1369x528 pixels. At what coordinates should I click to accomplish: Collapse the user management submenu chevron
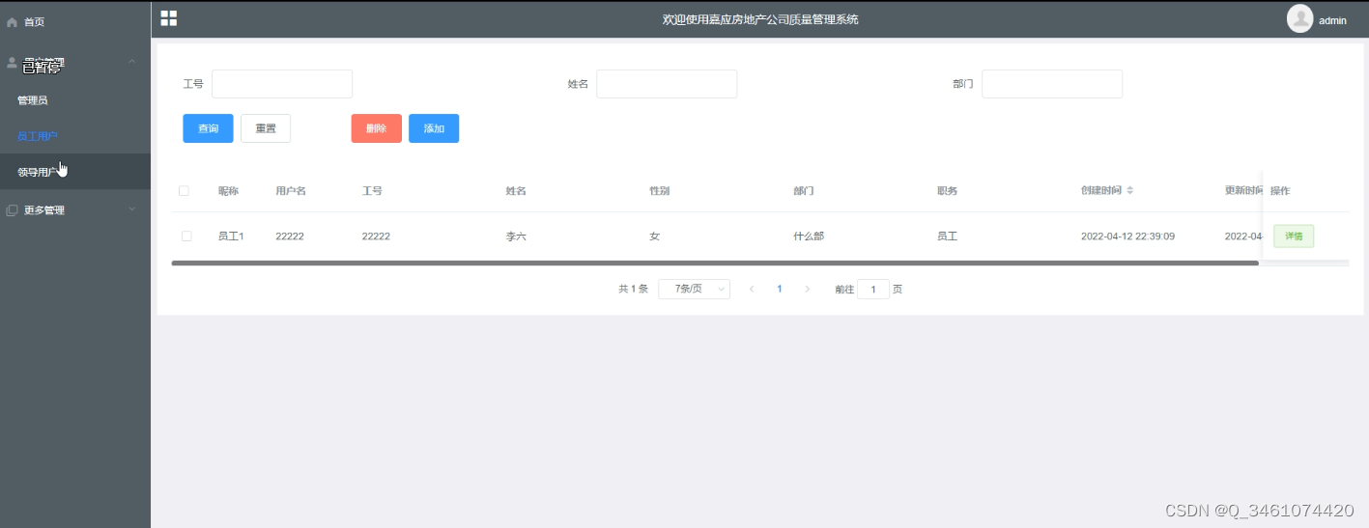tap(132, 62)
